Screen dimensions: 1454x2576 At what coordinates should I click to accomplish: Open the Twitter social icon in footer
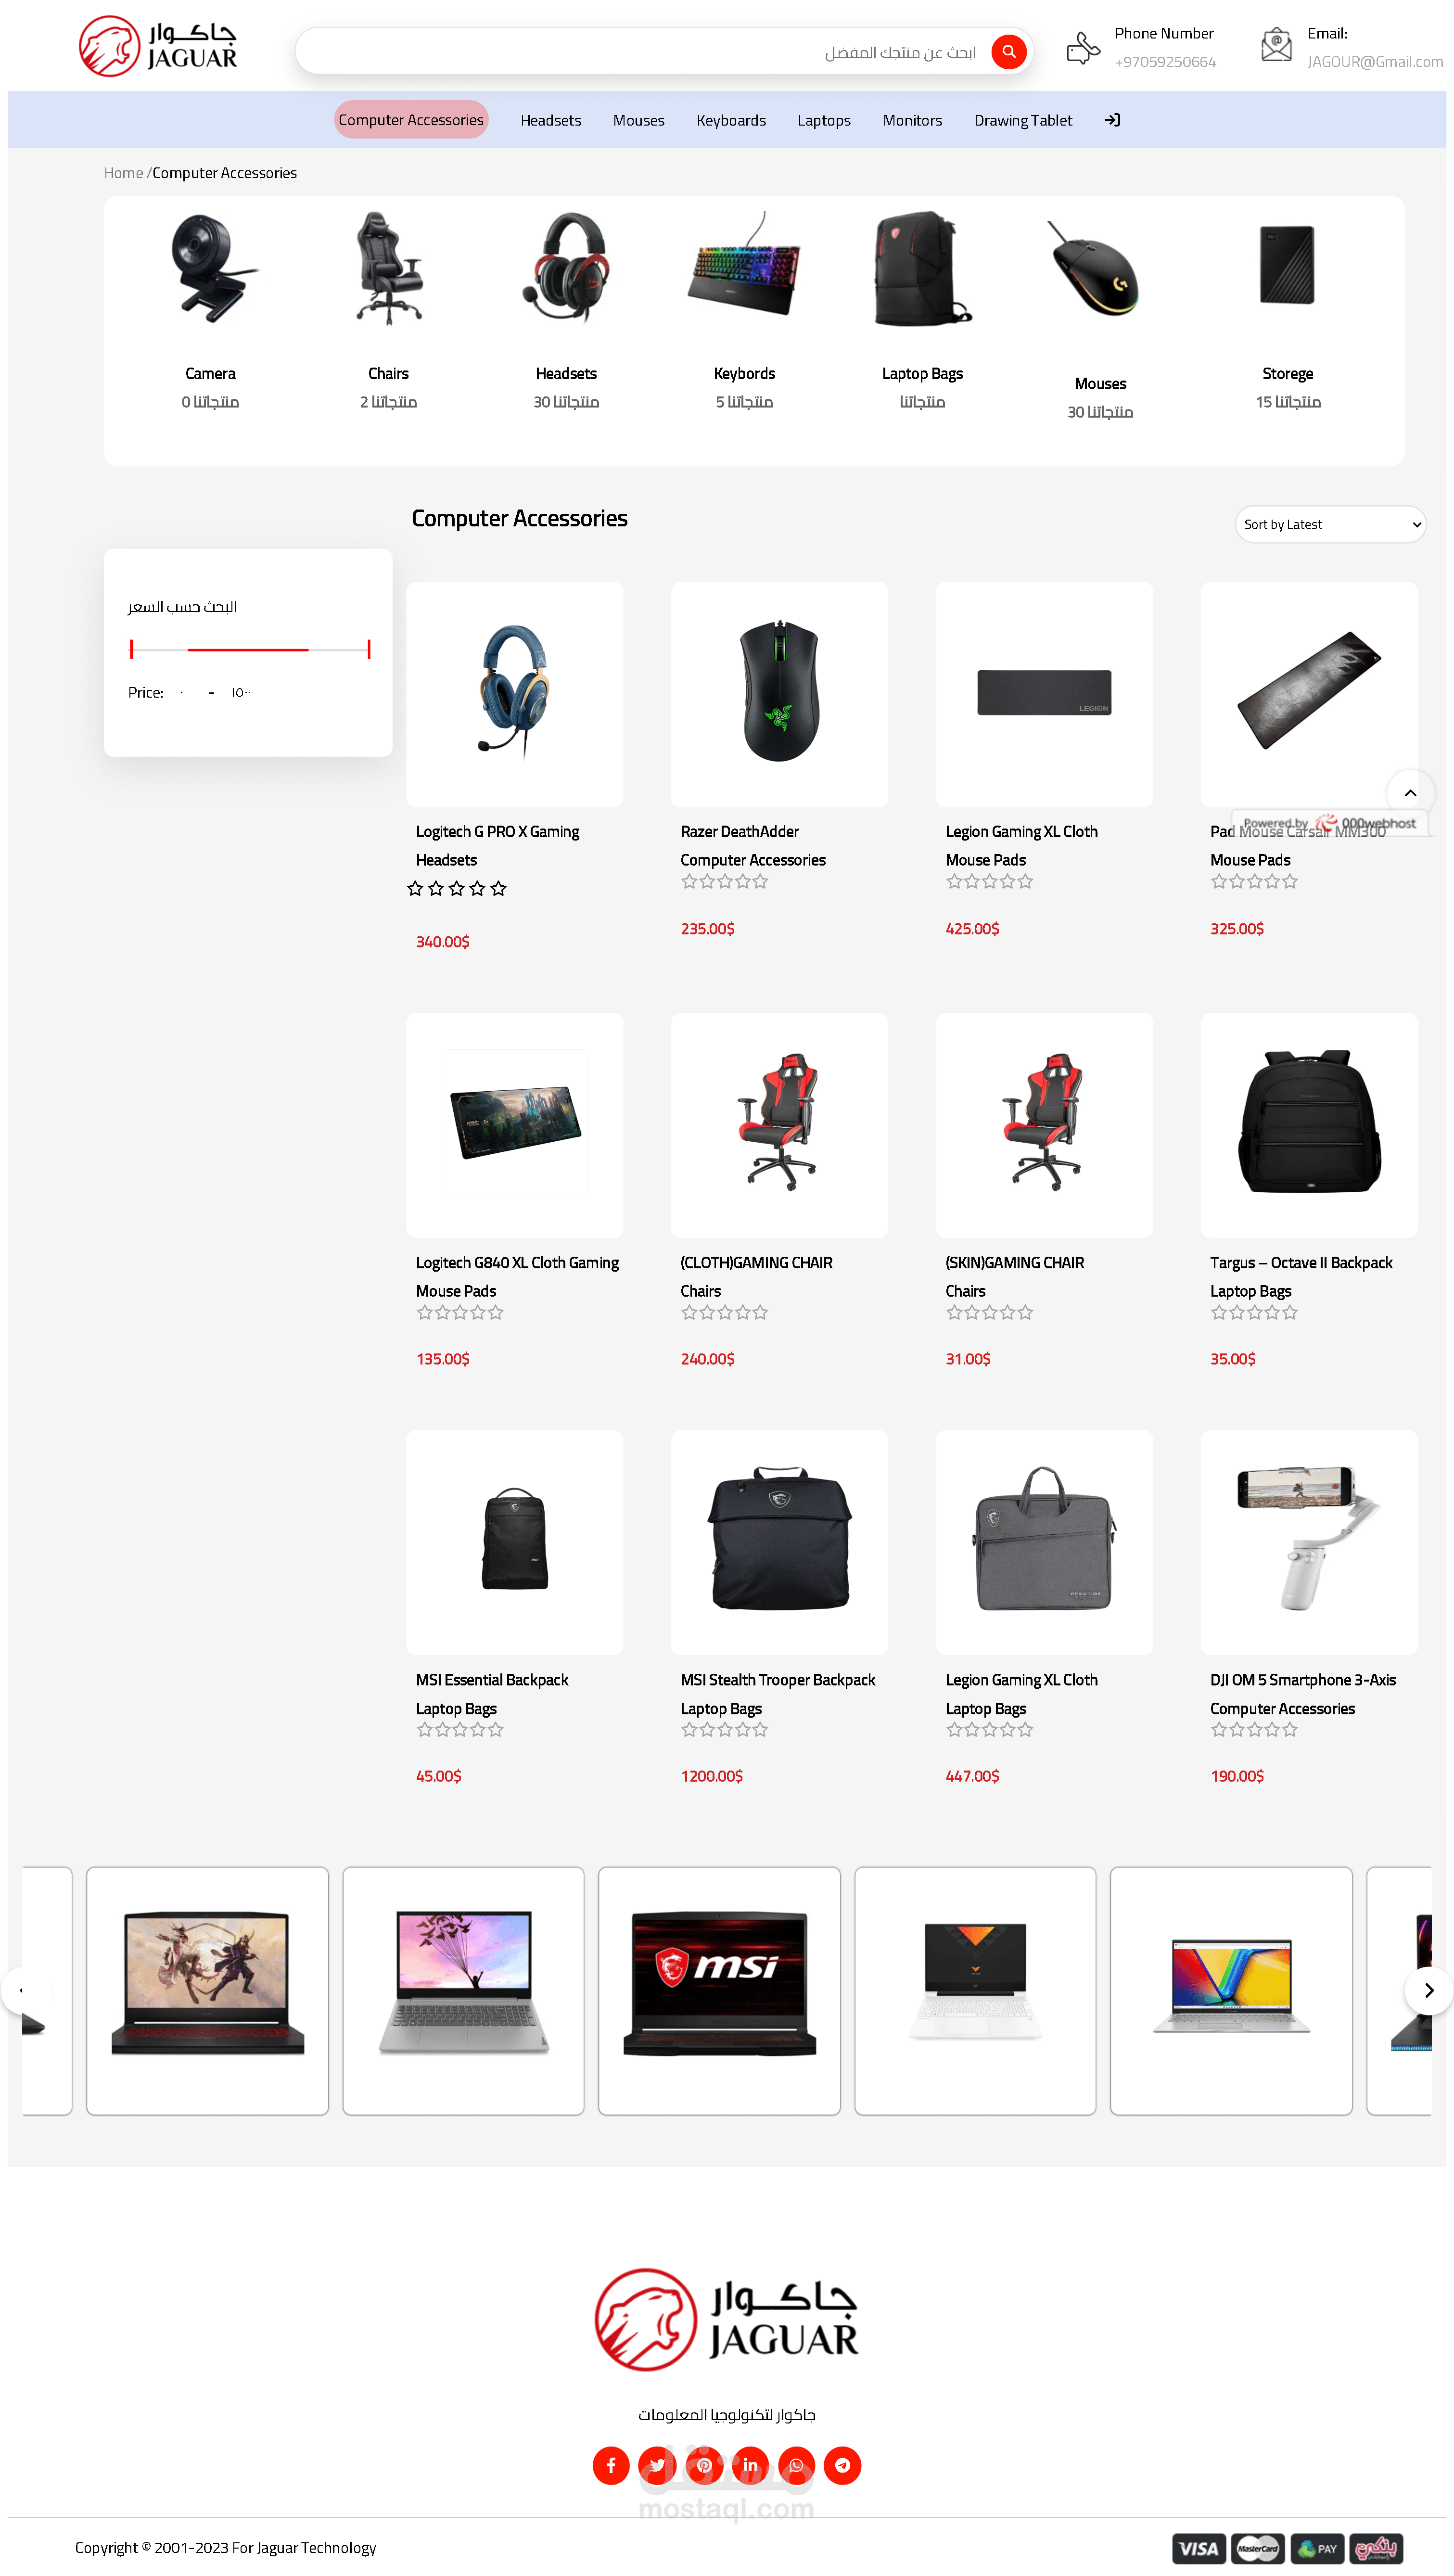tap(657, 2465)
